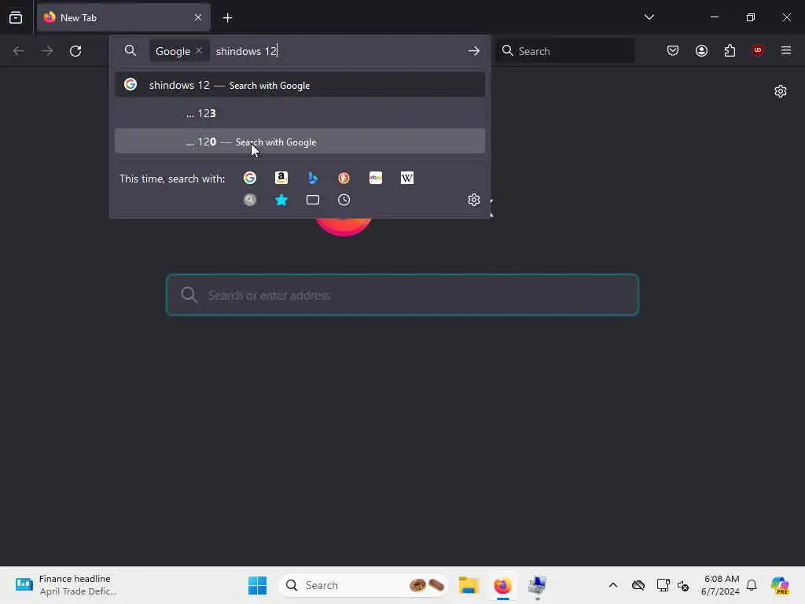The height and width of the screenshot is (604, 805).
Task: Search with DuckDuckGo one-off engine icon
Action: point(344,178)
